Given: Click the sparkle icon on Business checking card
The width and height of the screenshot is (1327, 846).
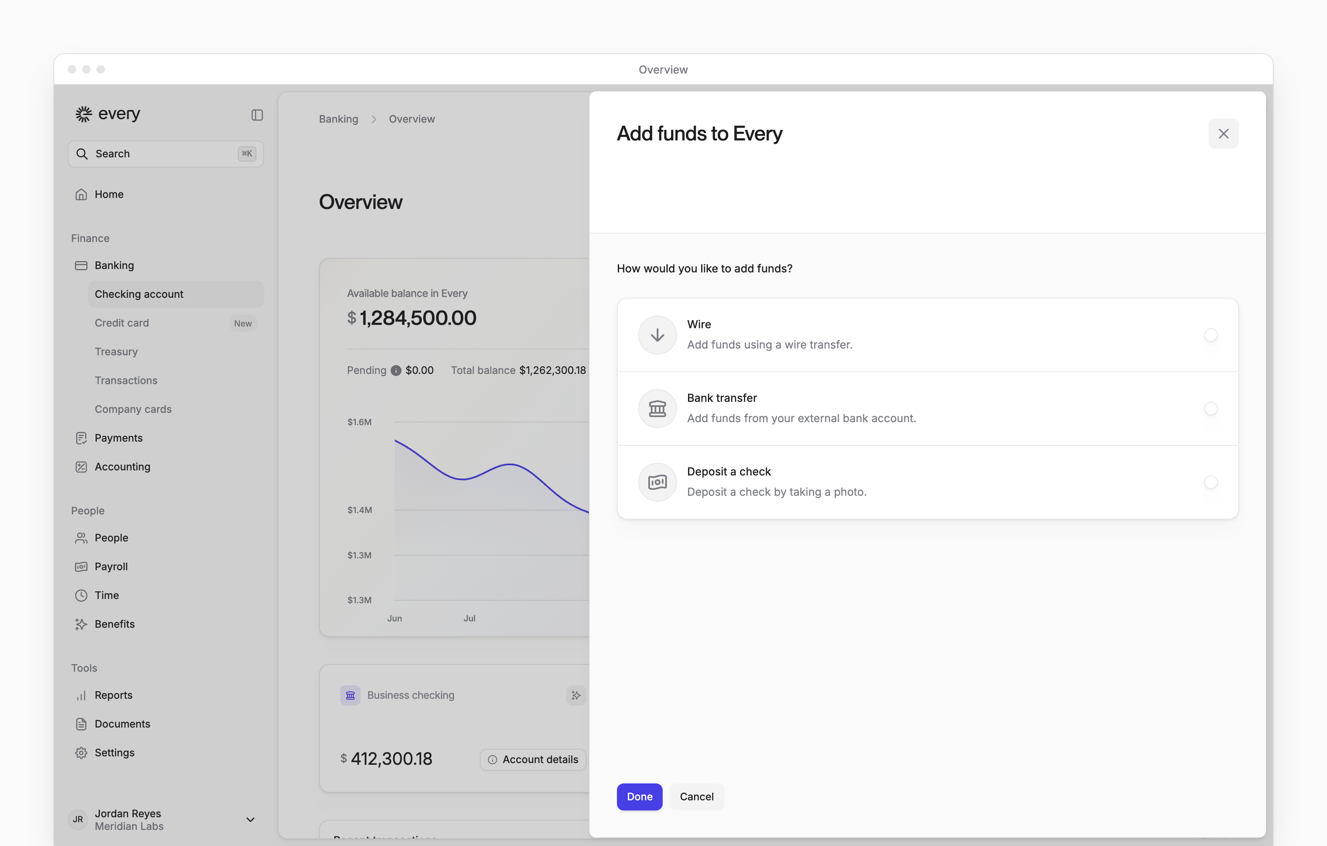Looking at the screenshot, I should click(x=576, y=695).
